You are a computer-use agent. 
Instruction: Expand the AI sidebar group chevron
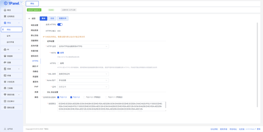click(19, 50)
